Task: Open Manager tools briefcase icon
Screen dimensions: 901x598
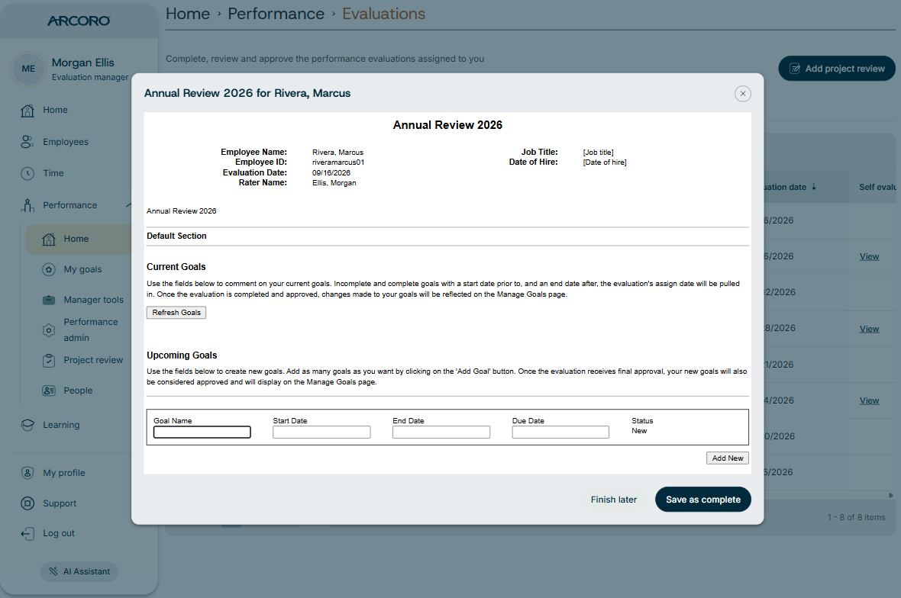Action: tap(49, 301)
